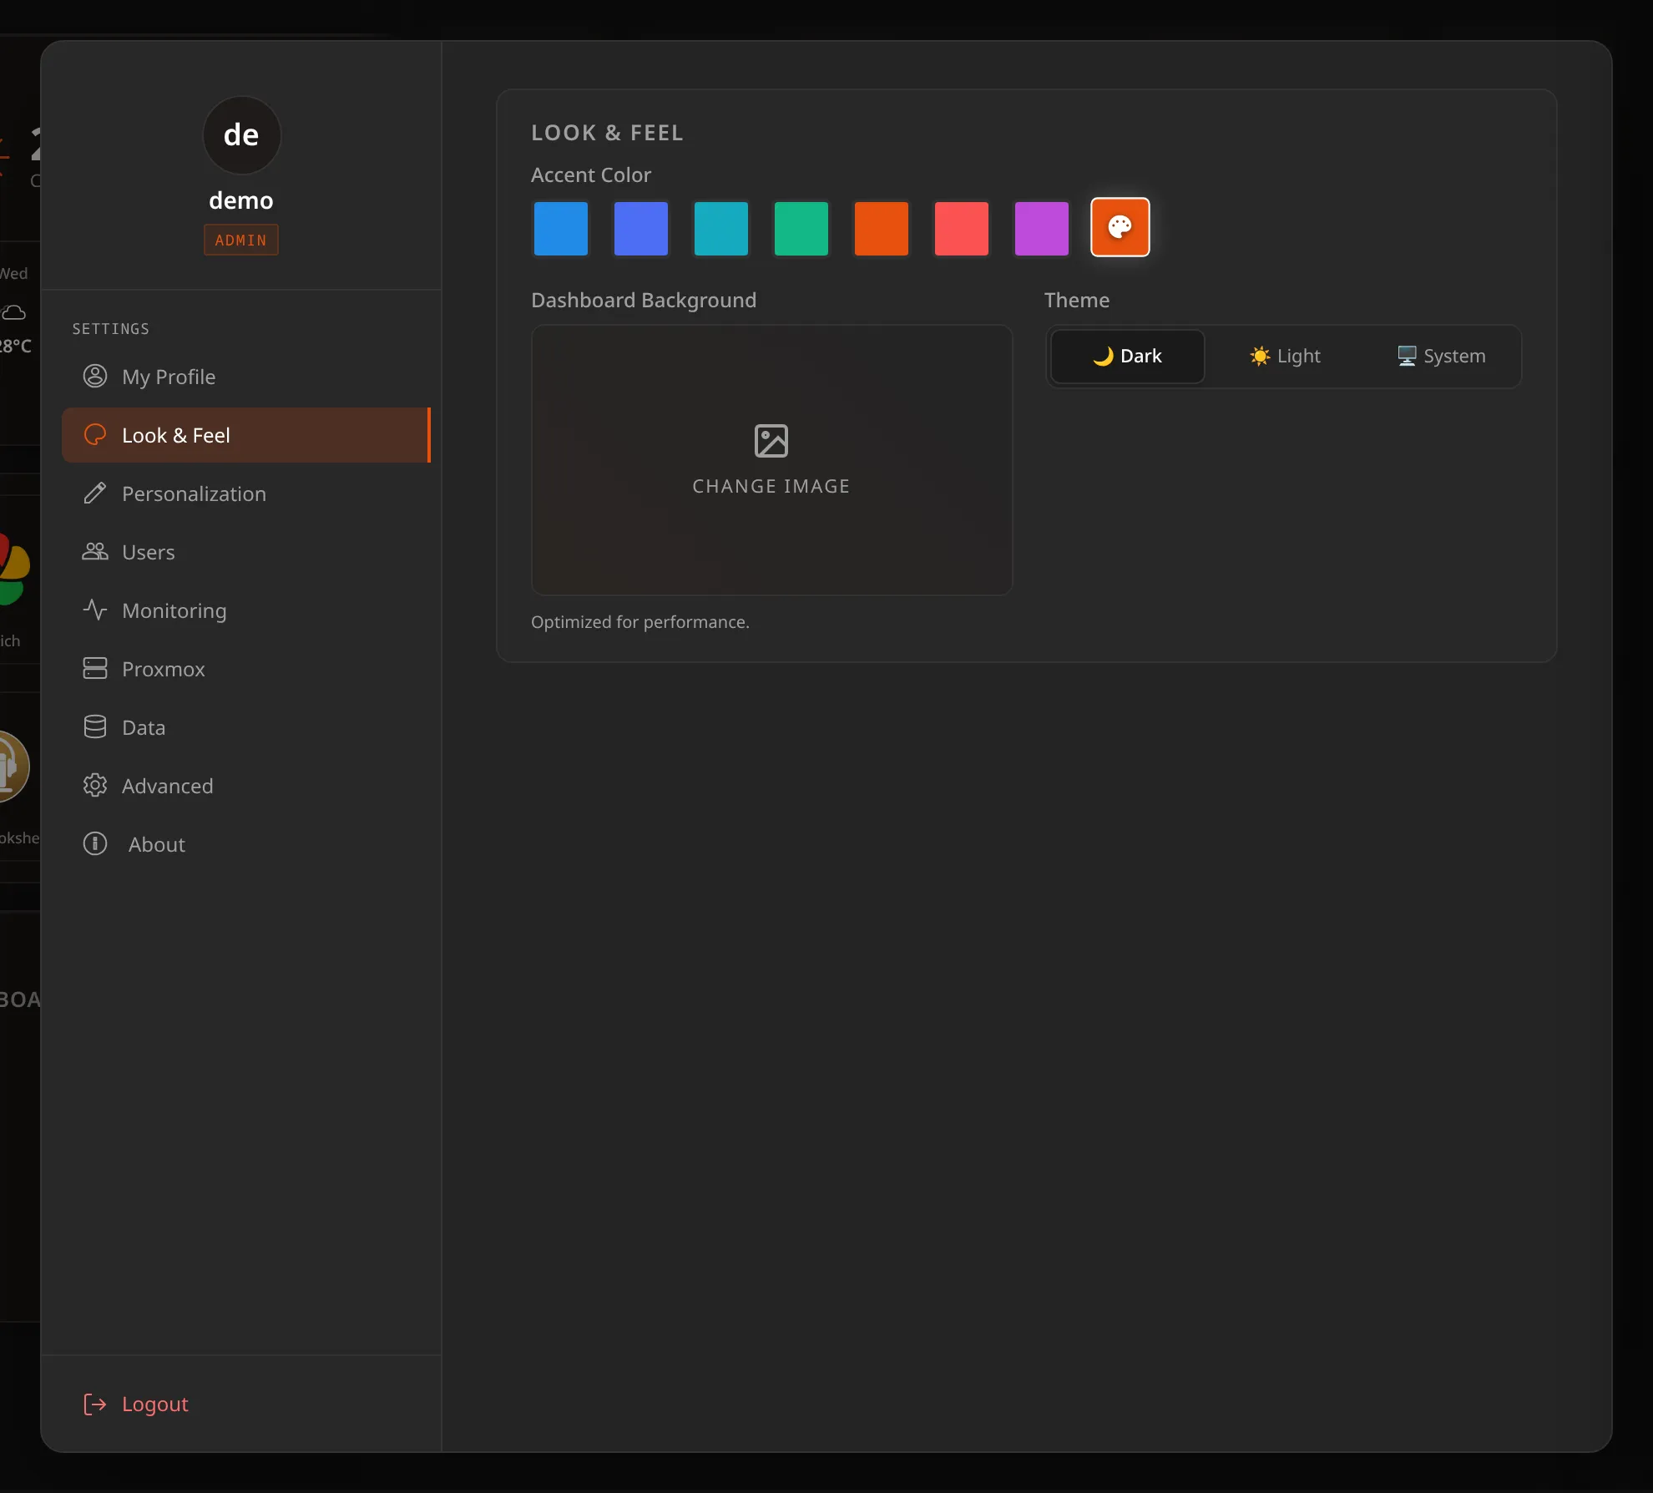The width and height of the screenshot is (1653, 1493).
Task: Switch theme to Light
Action: 1285,357
